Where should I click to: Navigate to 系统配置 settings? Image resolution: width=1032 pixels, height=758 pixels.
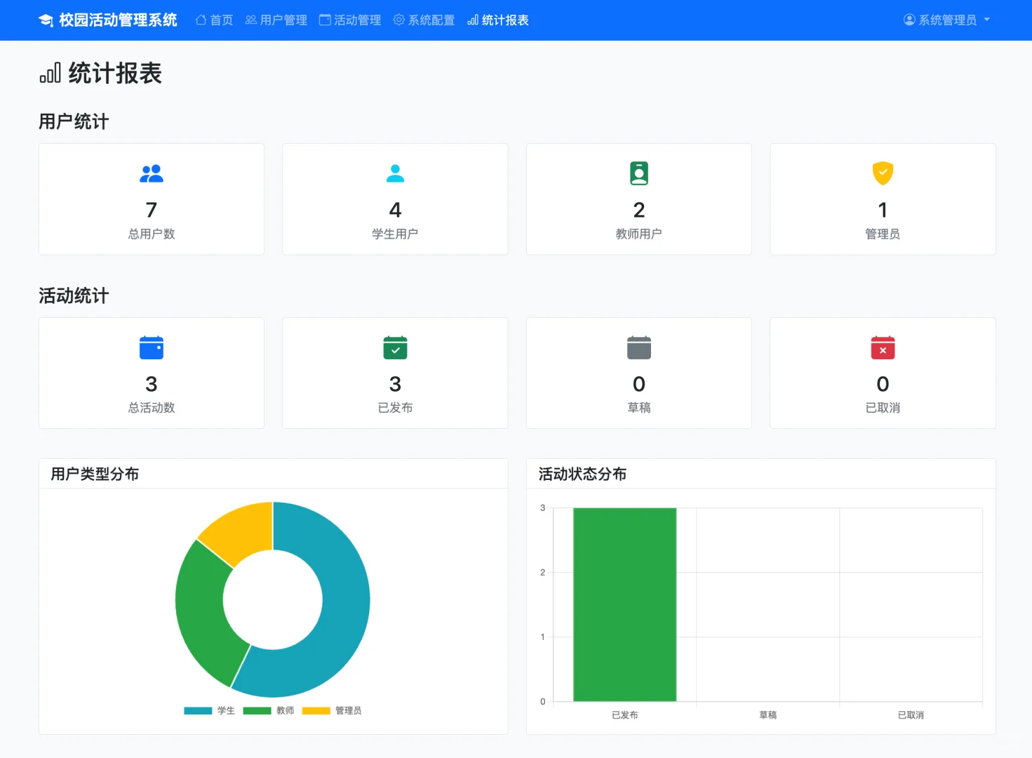(x=423, y=20)
